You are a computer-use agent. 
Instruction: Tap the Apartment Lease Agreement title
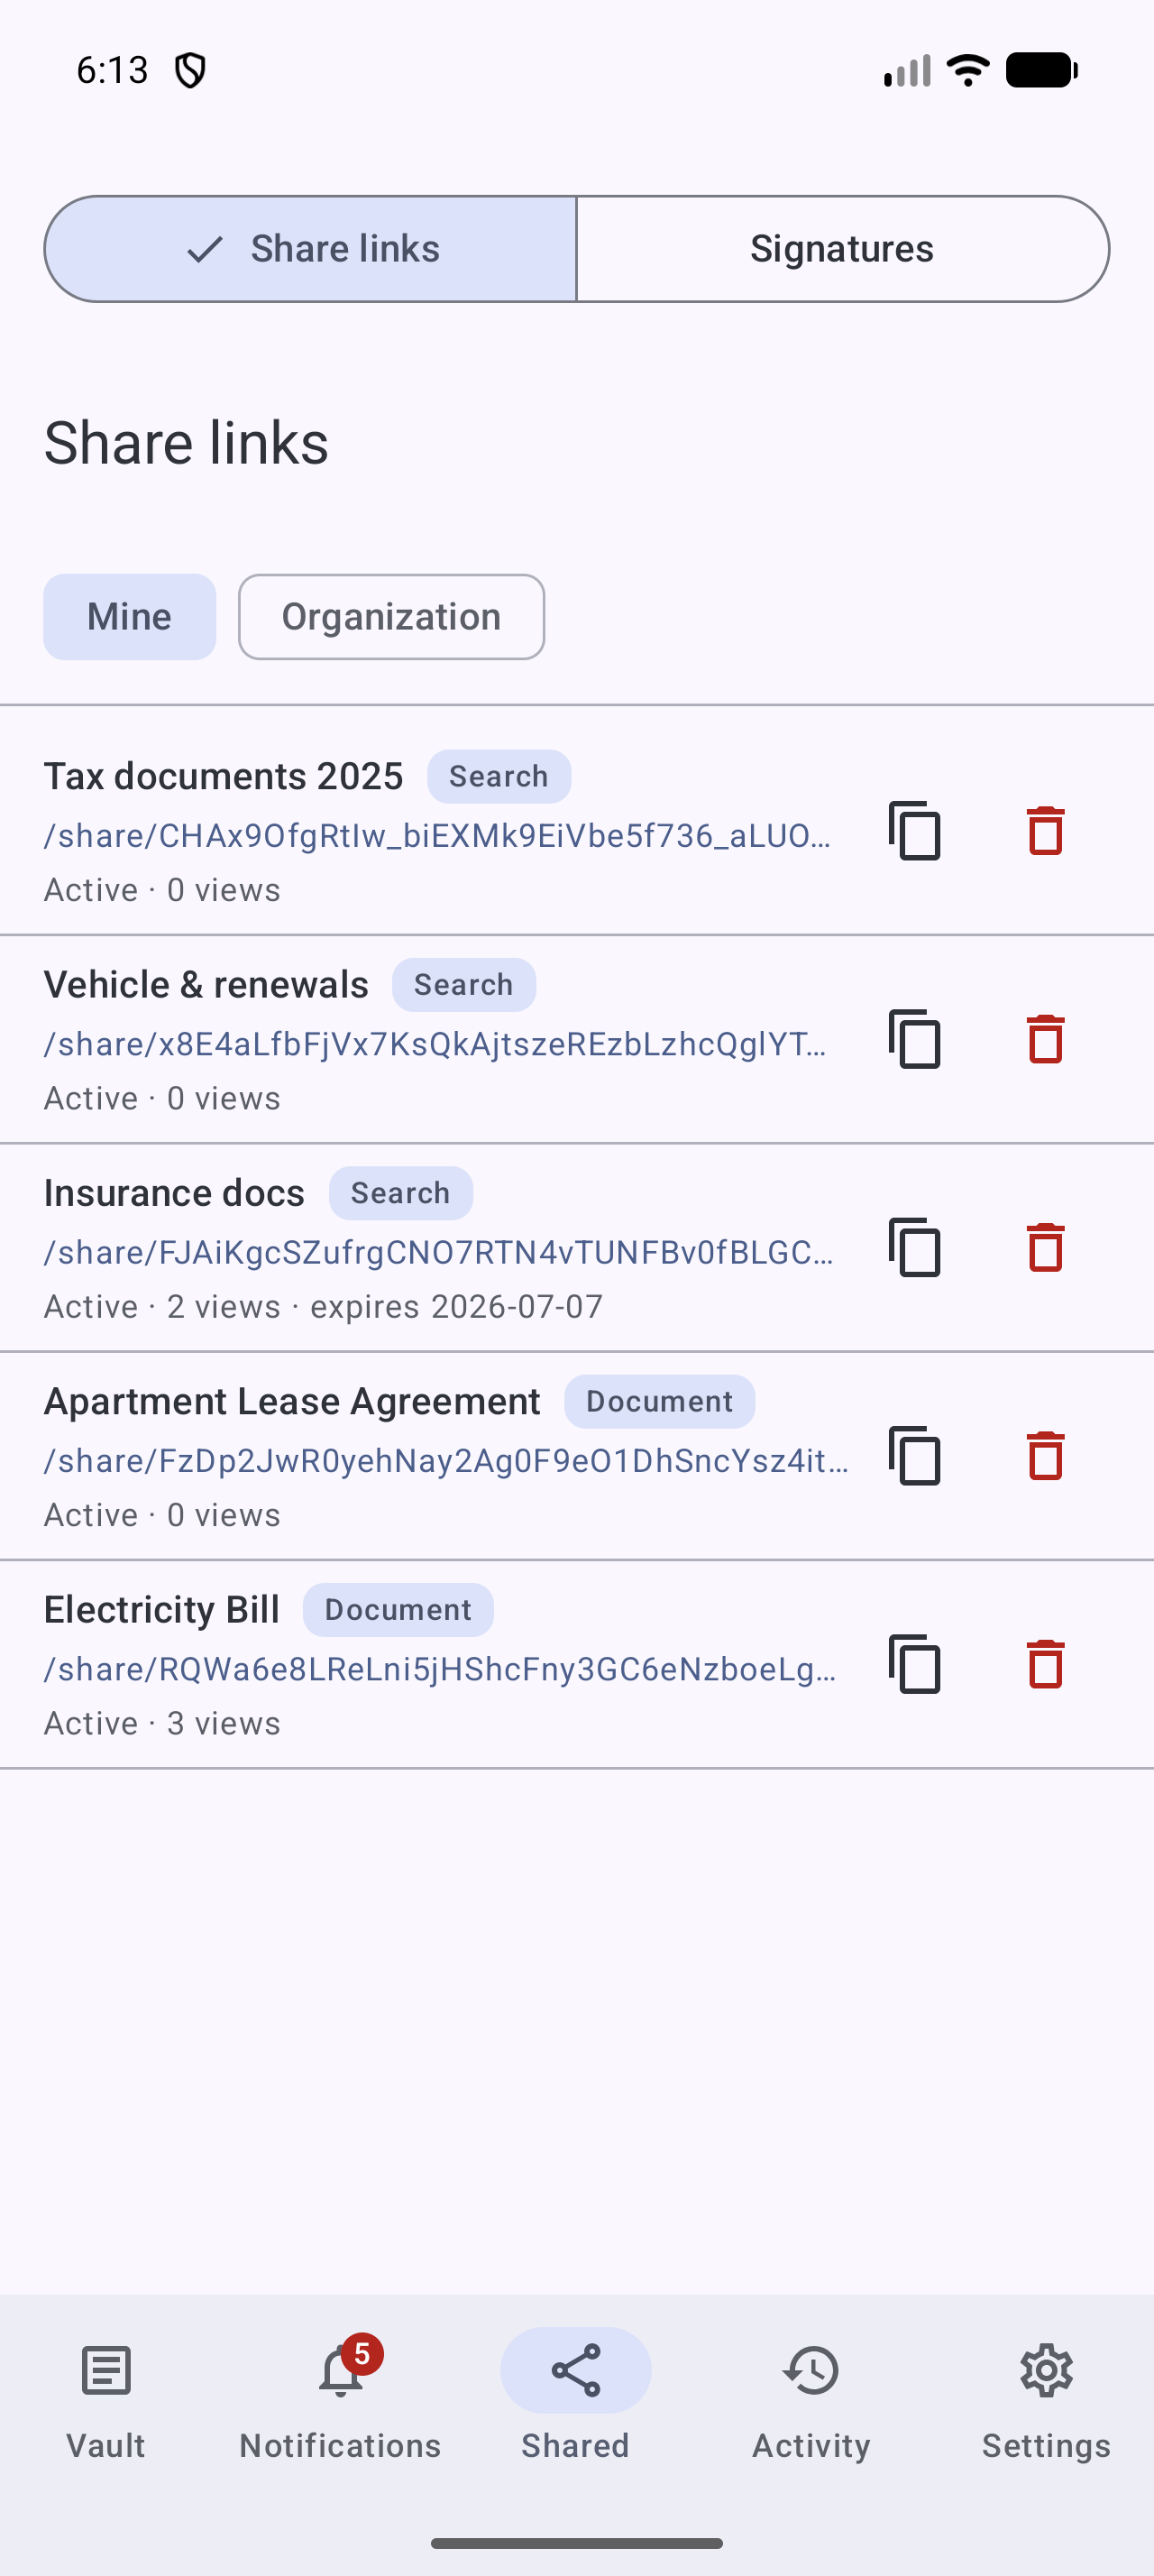292,1401
